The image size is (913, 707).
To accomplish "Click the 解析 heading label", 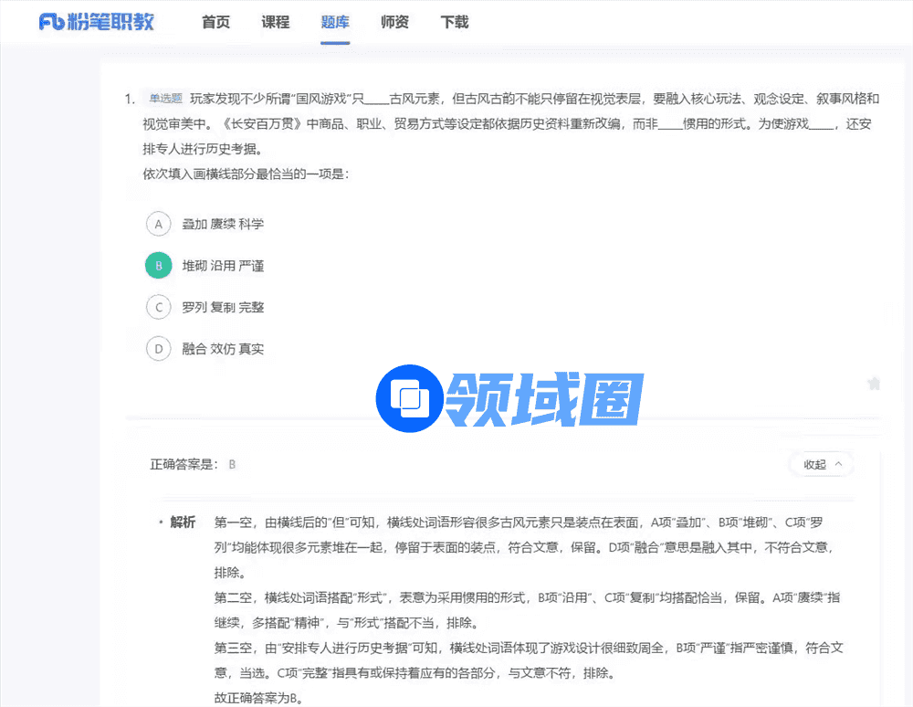I will (183, 522).
